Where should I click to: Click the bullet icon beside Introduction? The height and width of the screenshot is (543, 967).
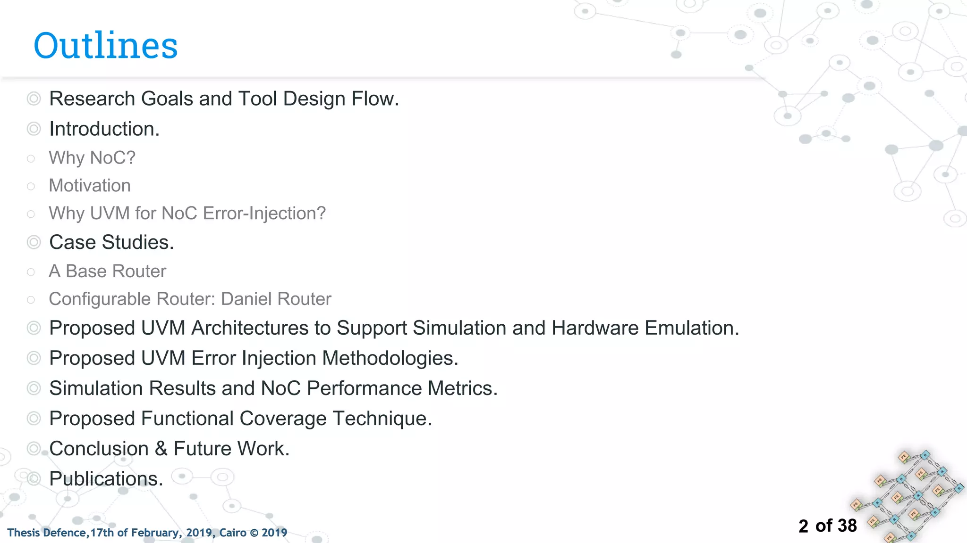point(34,129)
